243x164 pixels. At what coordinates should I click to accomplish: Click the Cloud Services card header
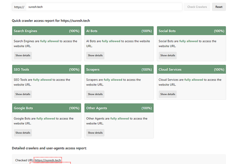[191, 69]
